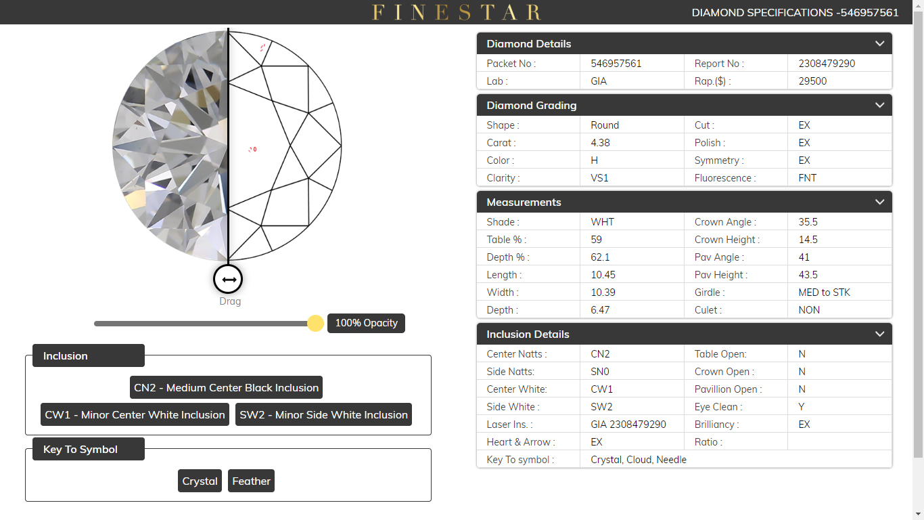Screen dimensions: 924x520
Task: Click the Width value 10.39
Action: click(603, 292)
